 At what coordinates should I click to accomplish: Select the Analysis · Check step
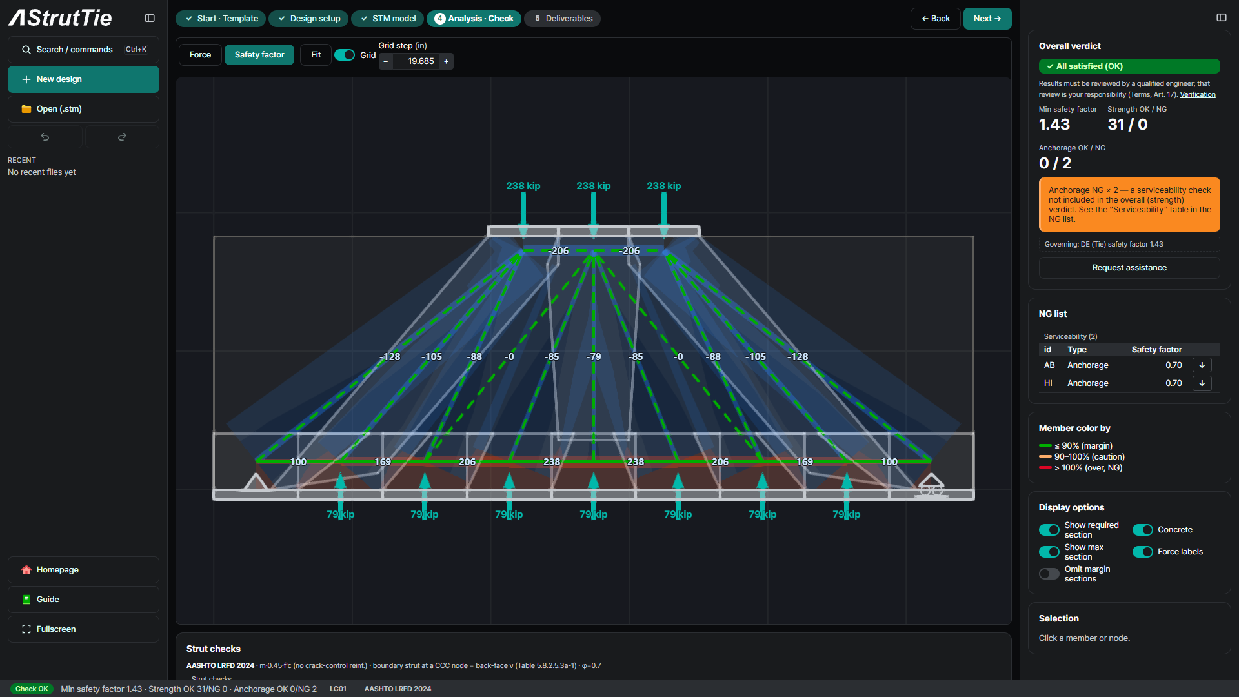[x=474, y=19]
